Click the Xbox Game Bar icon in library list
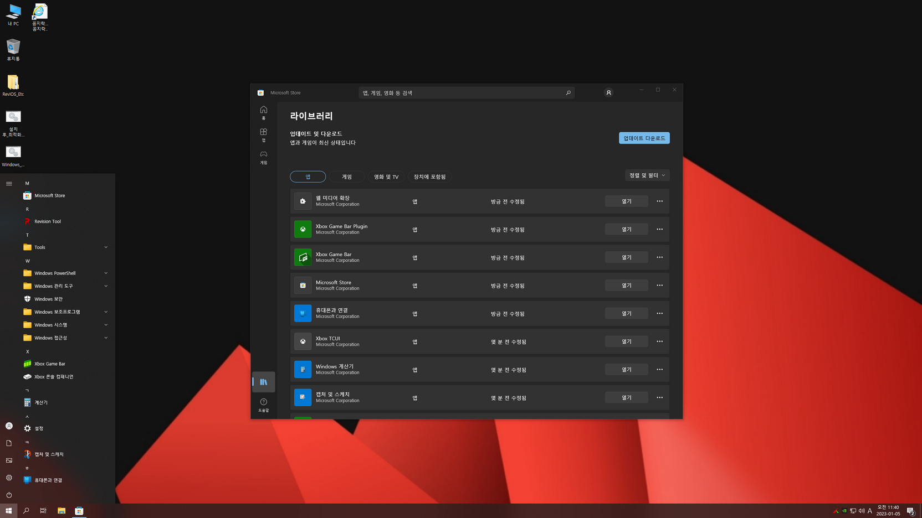The image size is (922, 518). point(303,257)
